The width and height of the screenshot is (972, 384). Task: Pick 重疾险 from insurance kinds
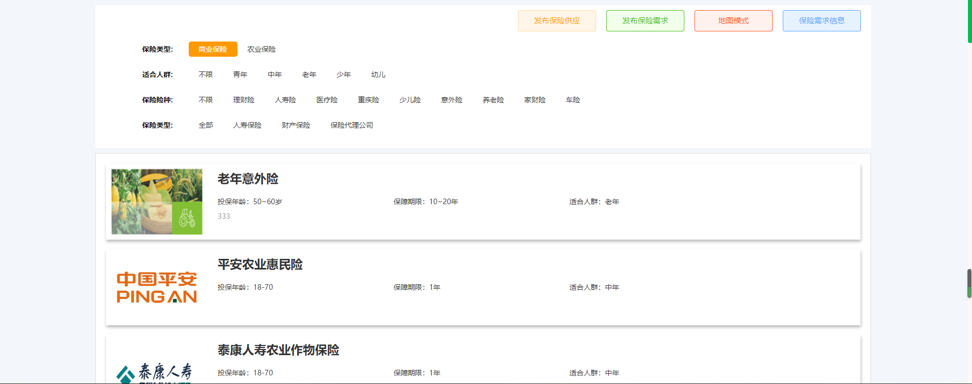coord(368,100)
